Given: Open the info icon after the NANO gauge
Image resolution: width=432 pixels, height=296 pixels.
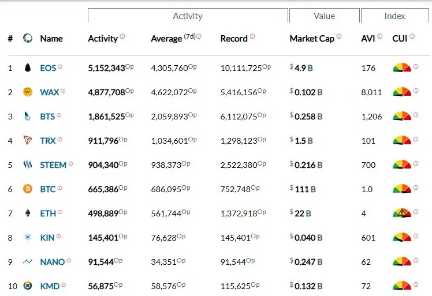Looking at the screenshot, I should pyautogui.click(x=416, y=260).
